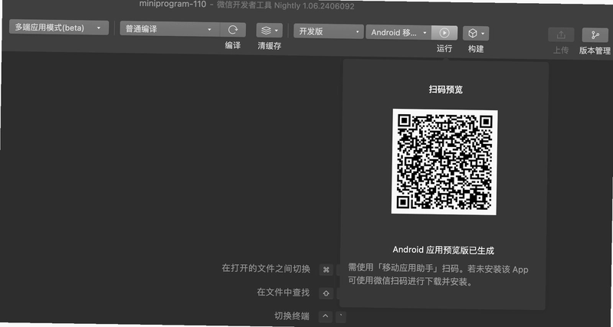This screenshot has height=327, width=613.
Task: Click the 版本管理 label text
Action: [595, 51]
